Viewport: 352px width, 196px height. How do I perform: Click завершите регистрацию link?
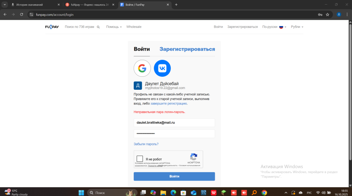click(169, 103)
